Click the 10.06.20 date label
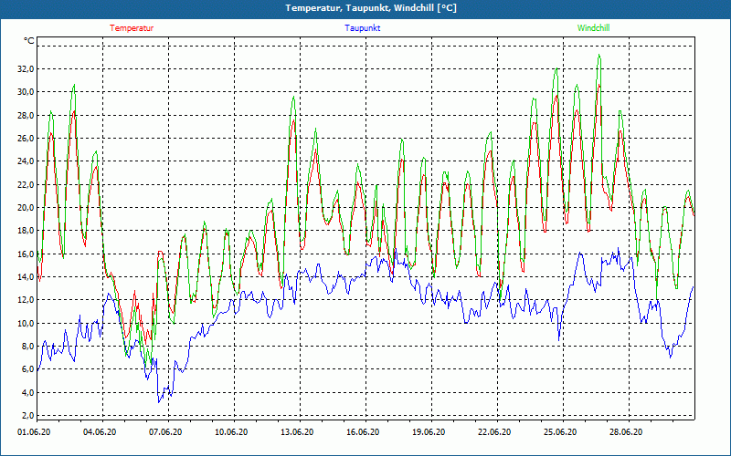This screenshot has height=456, width=731. pos(231,432)
